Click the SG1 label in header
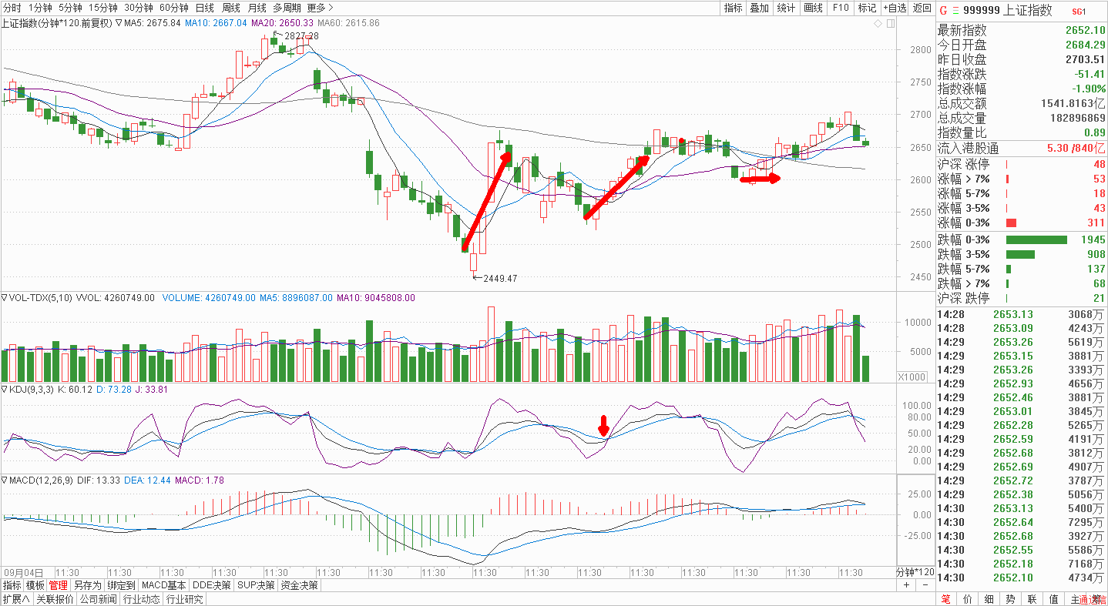1108x606 pixels. point(1079,12)
